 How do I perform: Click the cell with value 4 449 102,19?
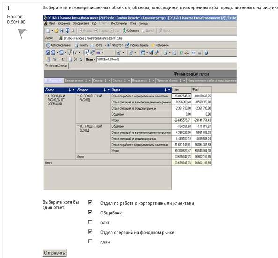click(x=182, y=139)
